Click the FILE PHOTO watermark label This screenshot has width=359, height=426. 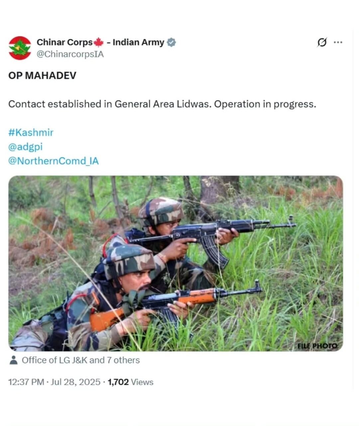tap(317, 346)
